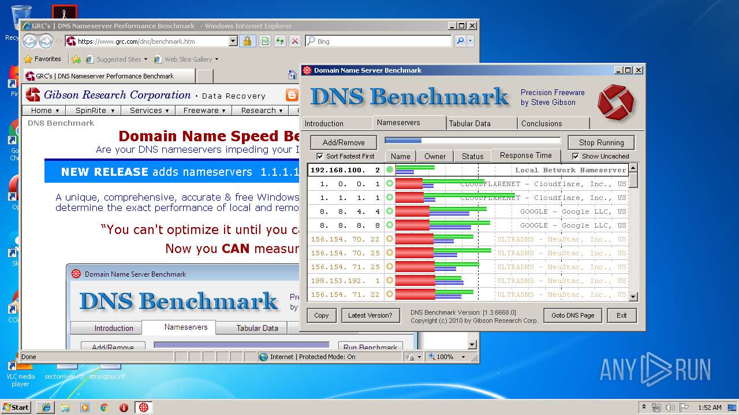Expand the Suggested Sites dropdown
The image size is (739, 415).
[145, 59]
